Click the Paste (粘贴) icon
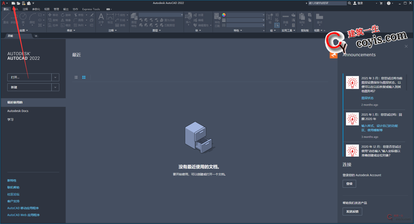This screenshot has height=224, width=414. coord(302,18)
